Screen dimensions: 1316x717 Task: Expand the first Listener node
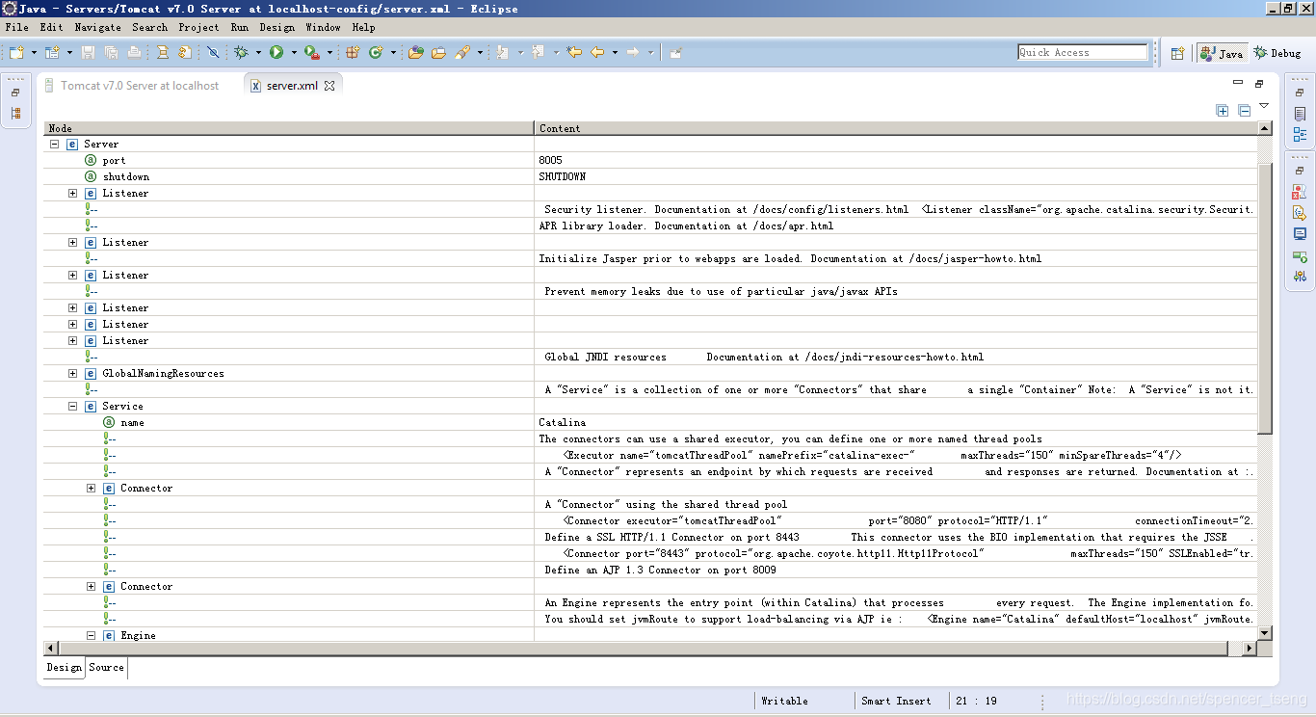(x=72, y=193)
